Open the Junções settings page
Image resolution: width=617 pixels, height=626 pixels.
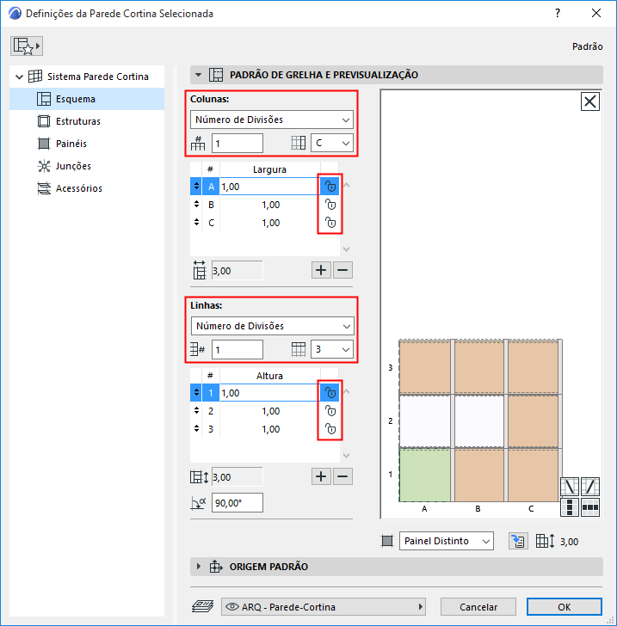73,166
